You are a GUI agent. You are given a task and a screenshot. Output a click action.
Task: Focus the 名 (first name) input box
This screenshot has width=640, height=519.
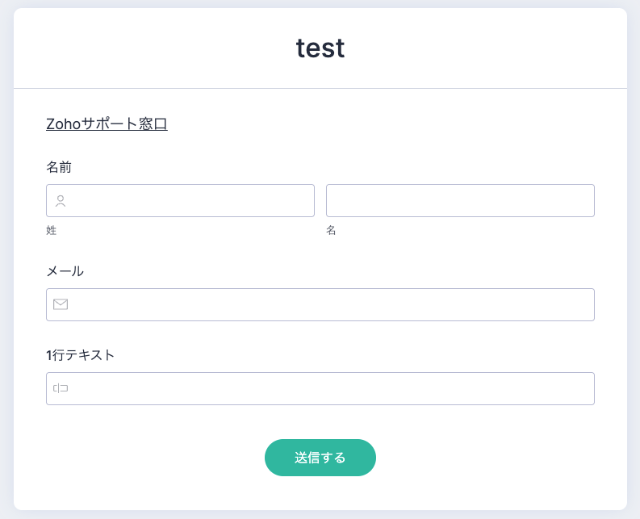(x=460, y=201)
